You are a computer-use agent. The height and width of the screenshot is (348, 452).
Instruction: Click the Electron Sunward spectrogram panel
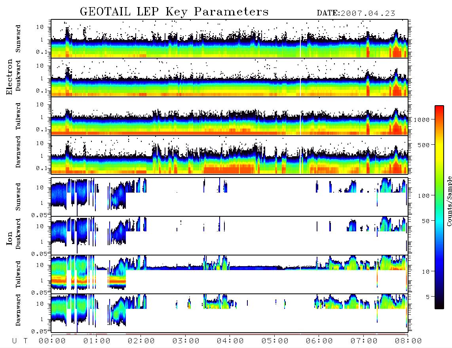[230, 39]
